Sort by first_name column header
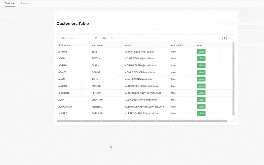This screenshot has width=264, height=165. tap(64, 45)
